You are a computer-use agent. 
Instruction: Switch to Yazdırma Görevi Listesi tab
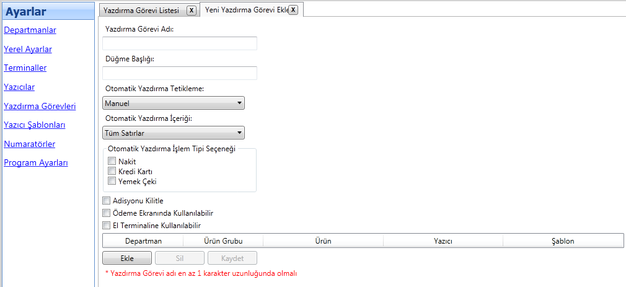coord(141,10)
